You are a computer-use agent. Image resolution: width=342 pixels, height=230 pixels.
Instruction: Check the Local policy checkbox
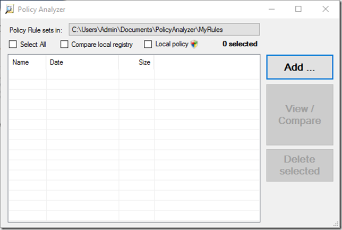pyautogui.click(x=148, y=44)
